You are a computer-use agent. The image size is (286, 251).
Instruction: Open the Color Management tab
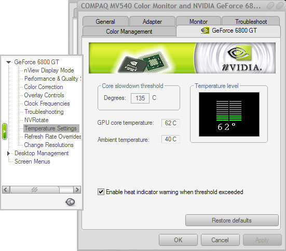129,32
